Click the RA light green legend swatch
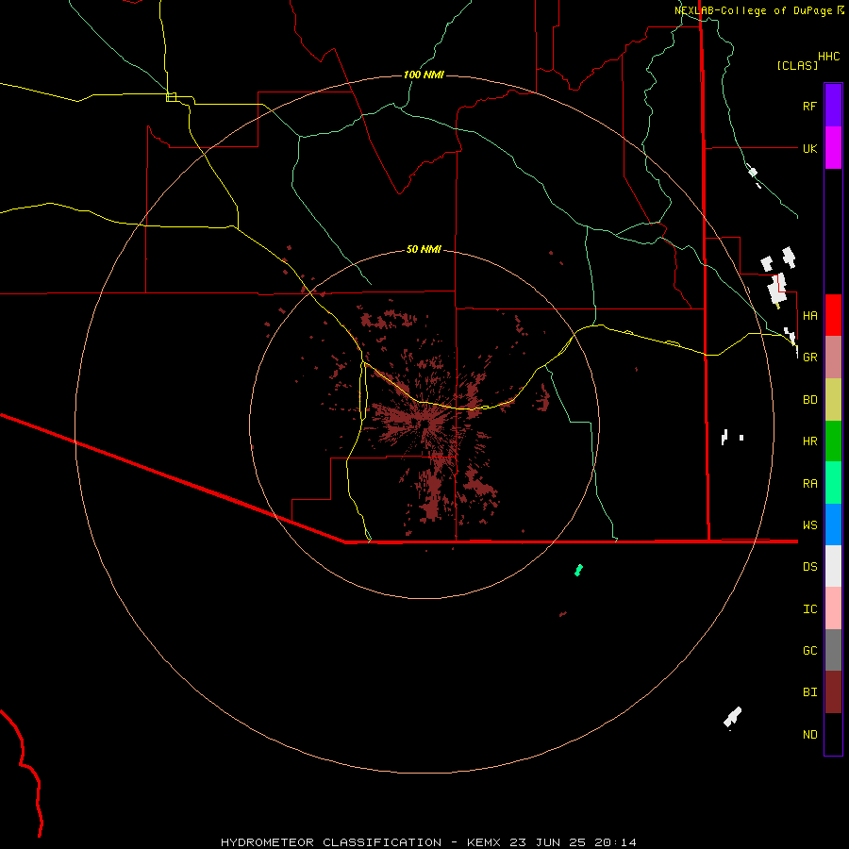The height and width of the screenshot is (849, 849). (833, 483)
